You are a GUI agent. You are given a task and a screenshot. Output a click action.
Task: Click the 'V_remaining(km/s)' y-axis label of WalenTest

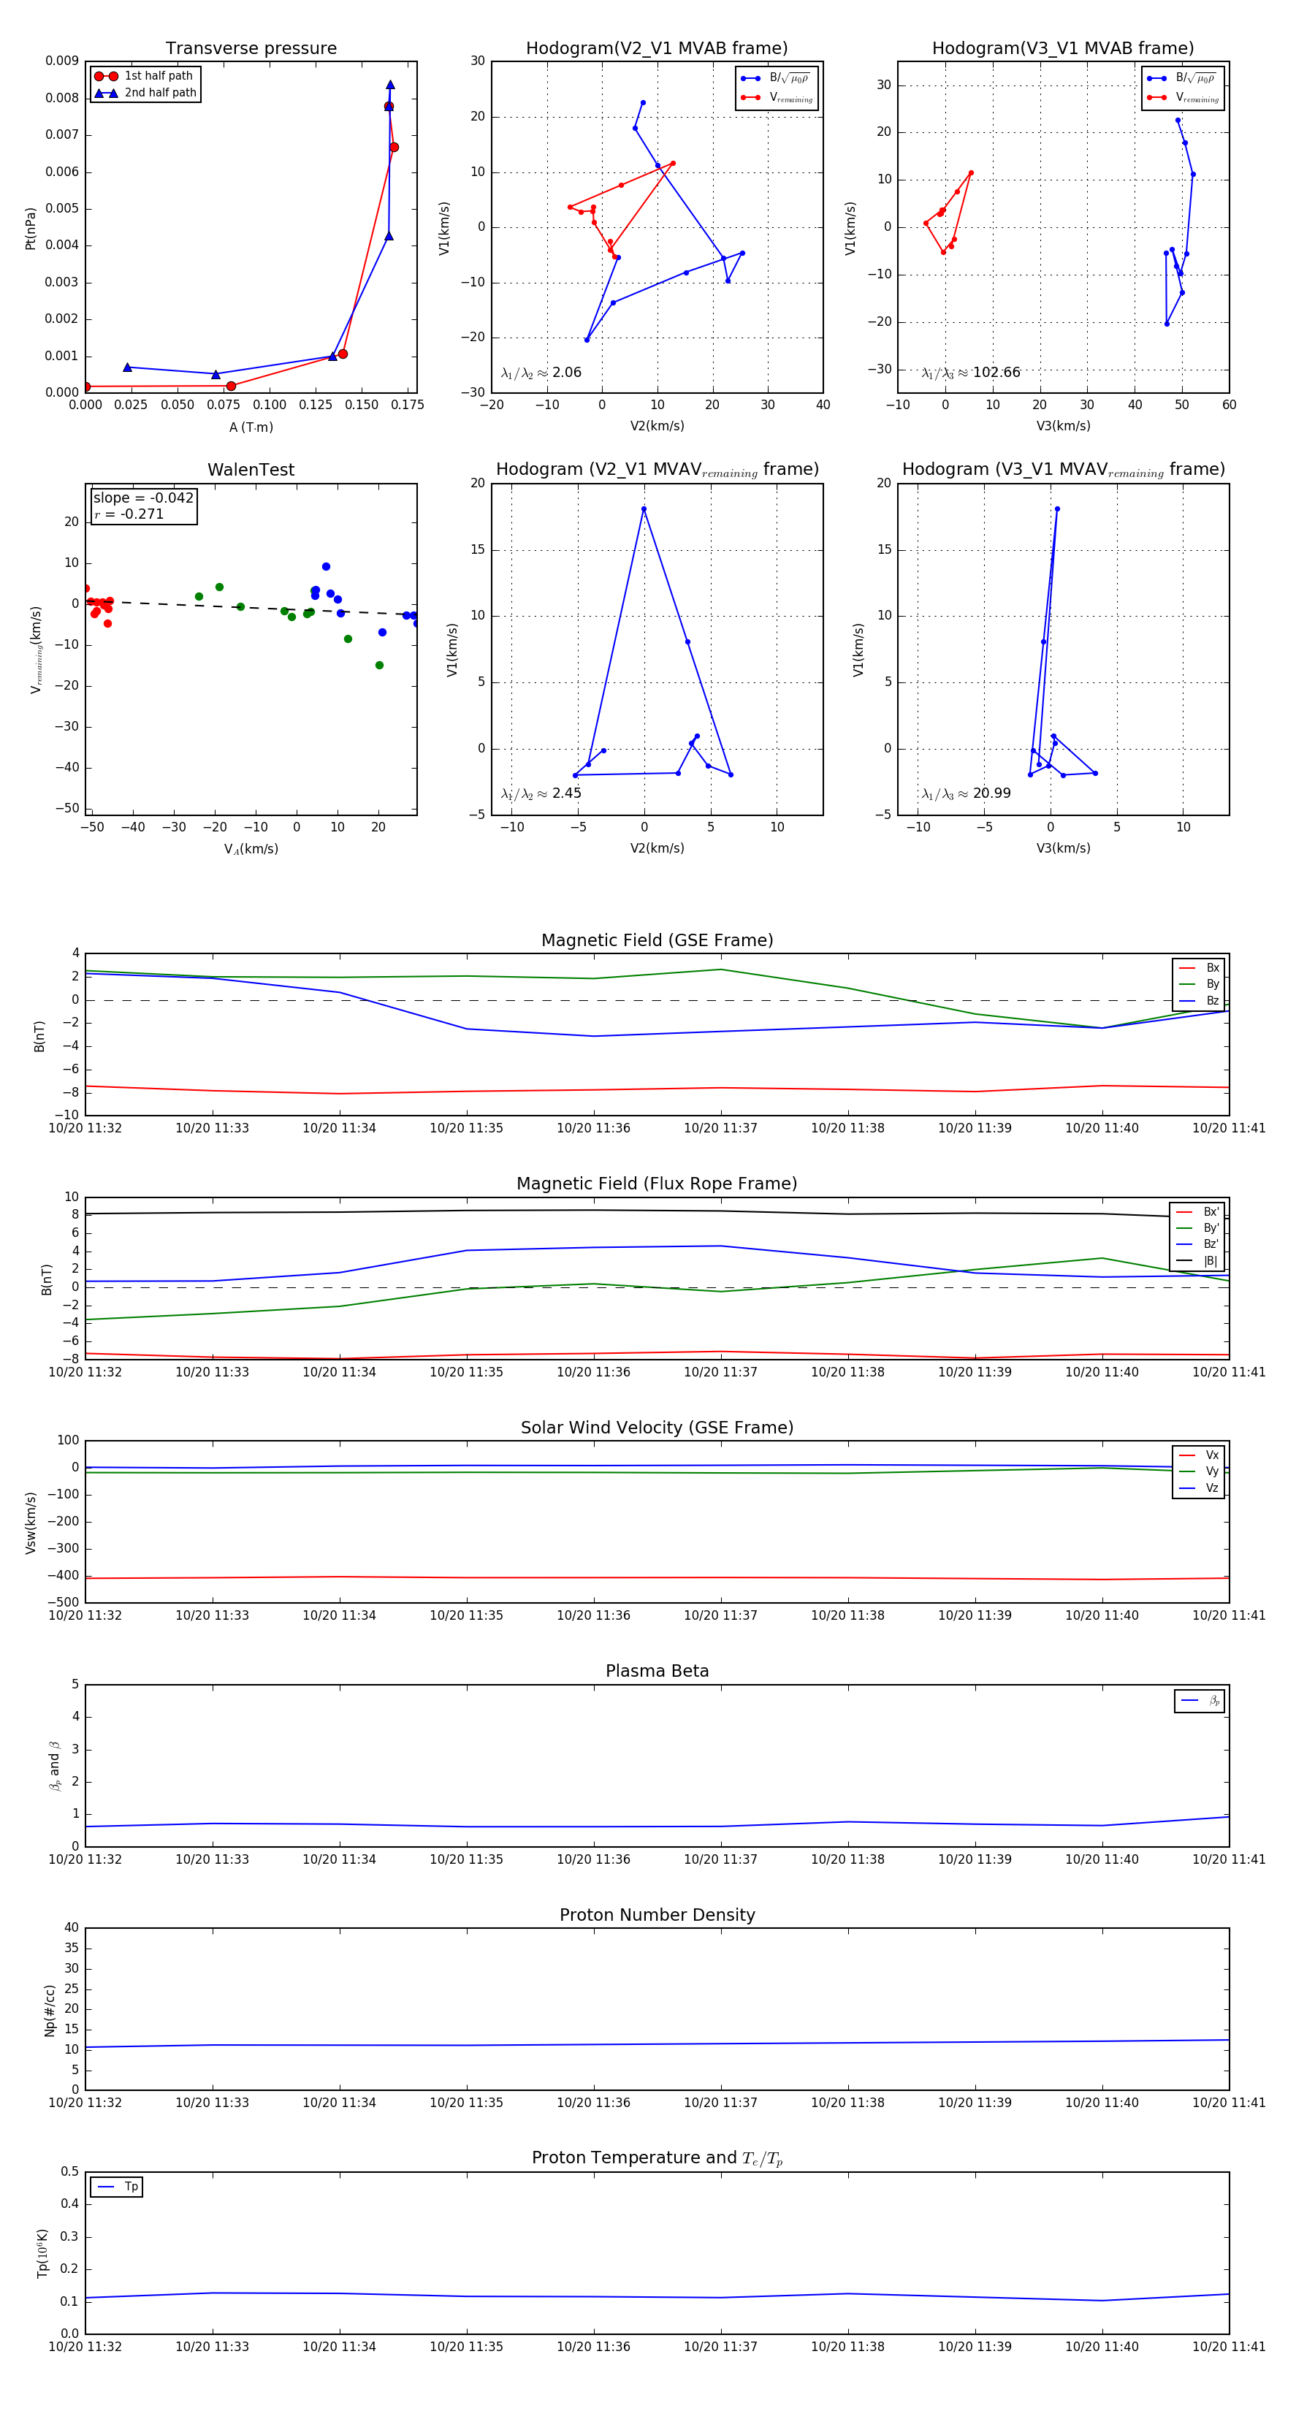pos(37,650)
